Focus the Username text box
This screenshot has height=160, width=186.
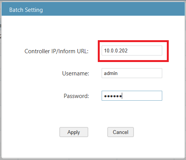click(x=132, y=73)
